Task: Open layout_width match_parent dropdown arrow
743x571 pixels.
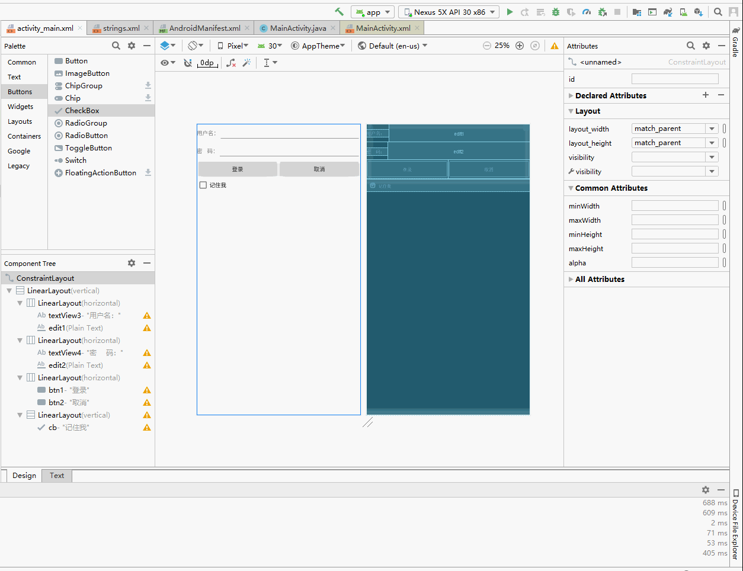Action: (x=712, y=129)
